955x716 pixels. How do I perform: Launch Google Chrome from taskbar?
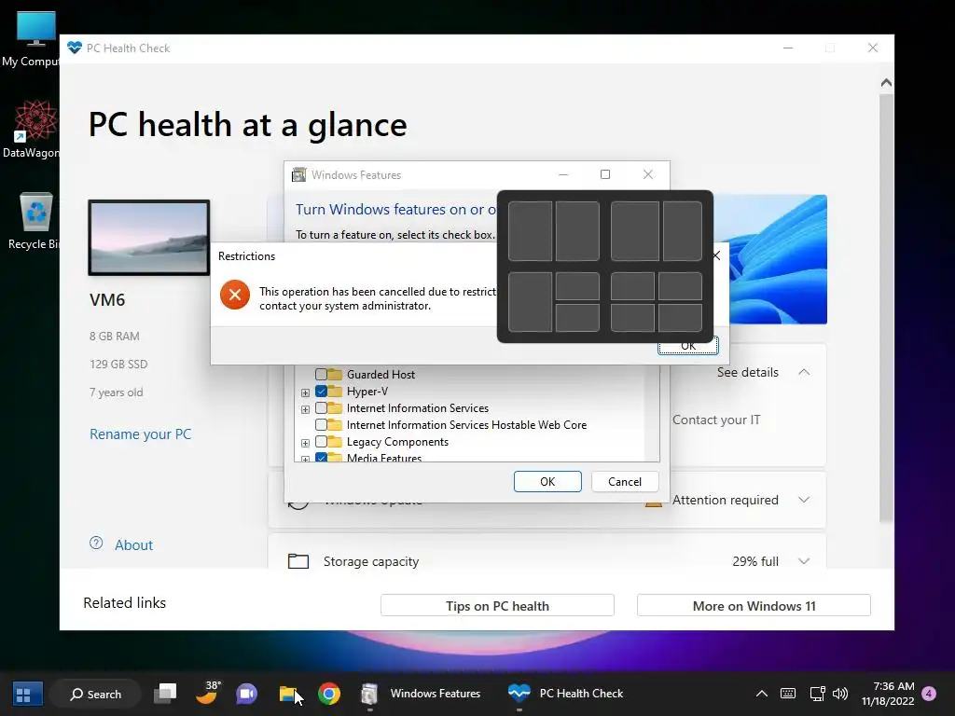click(x=329, y=694)
